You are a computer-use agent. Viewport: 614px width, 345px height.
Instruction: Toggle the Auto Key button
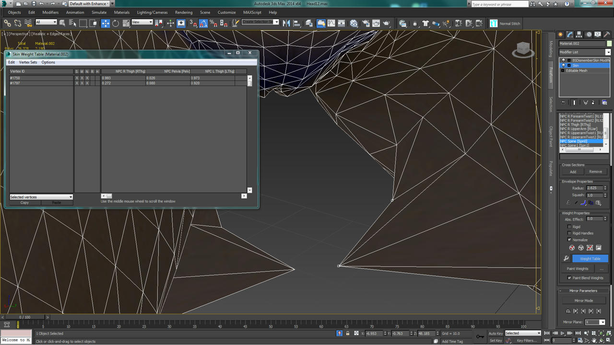(496, 333)
